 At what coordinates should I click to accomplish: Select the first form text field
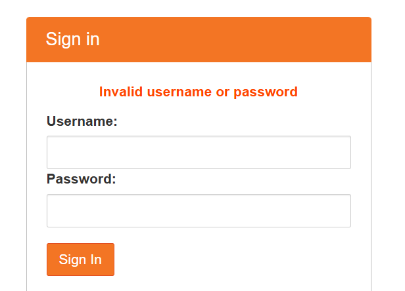(199, 152)
